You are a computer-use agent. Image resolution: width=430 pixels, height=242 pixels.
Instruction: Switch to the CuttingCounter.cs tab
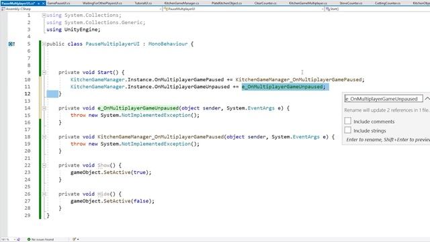(388, 3)
